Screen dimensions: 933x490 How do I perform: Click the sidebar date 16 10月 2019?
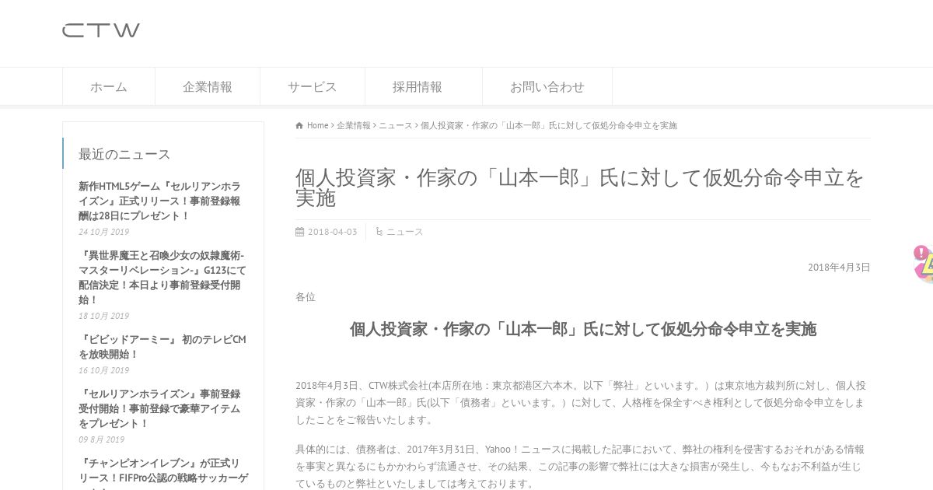103,370
